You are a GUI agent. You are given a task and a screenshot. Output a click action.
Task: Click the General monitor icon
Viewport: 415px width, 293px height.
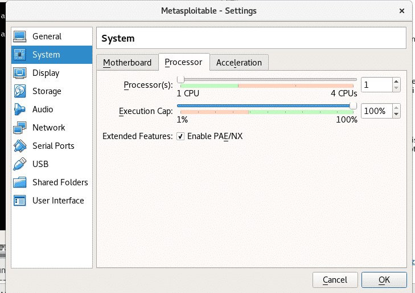[x=19, y=36]
